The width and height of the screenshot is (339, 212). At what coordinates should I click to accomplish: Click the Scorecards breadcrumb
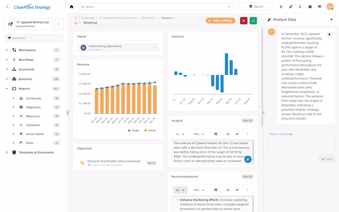coord(88,18)
